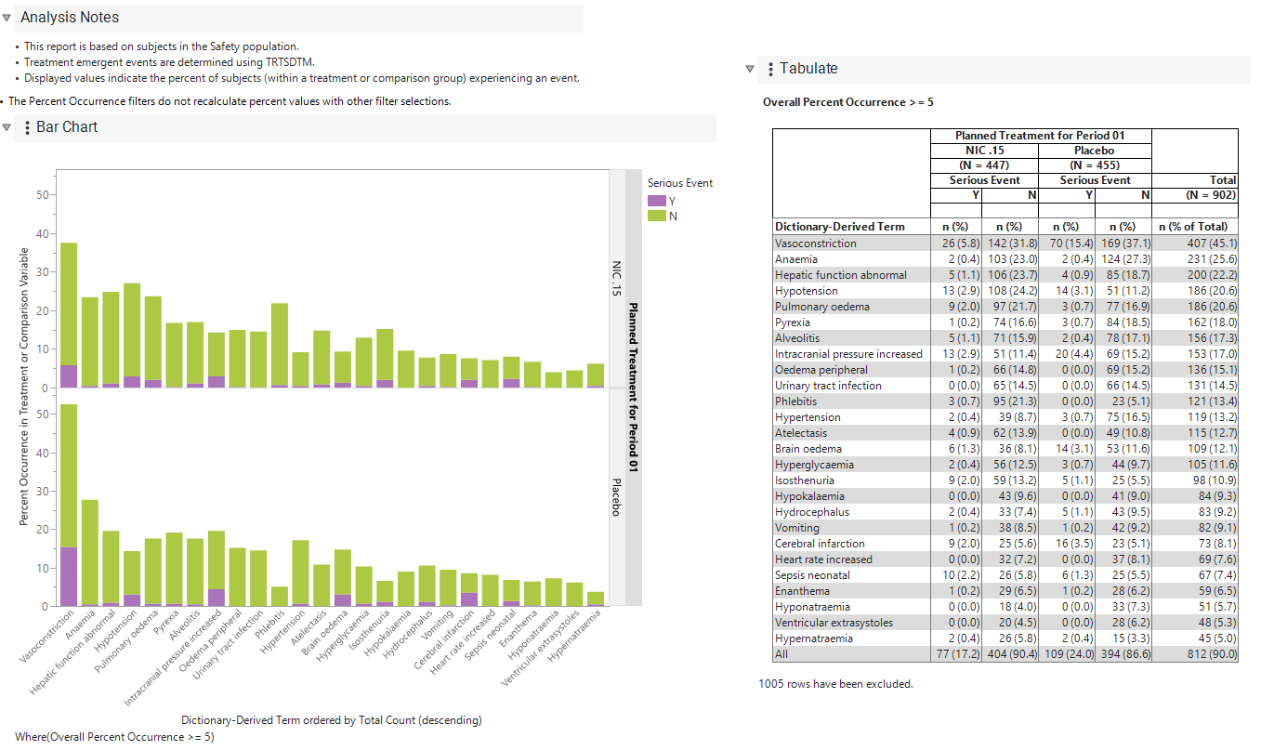The width and height of the screenshot is (1261, 750).
Task: Collapse the Tabulate section triangle
Action: (x=751, y=69)
